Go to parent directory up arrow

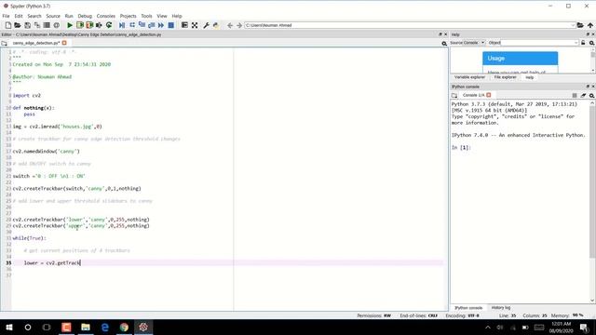pyautogui.click(x=590, y=25)
